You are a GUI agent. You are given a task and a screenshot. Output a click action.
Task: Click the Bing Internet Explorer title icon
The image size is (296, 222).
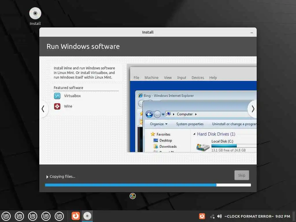point(140,95)
